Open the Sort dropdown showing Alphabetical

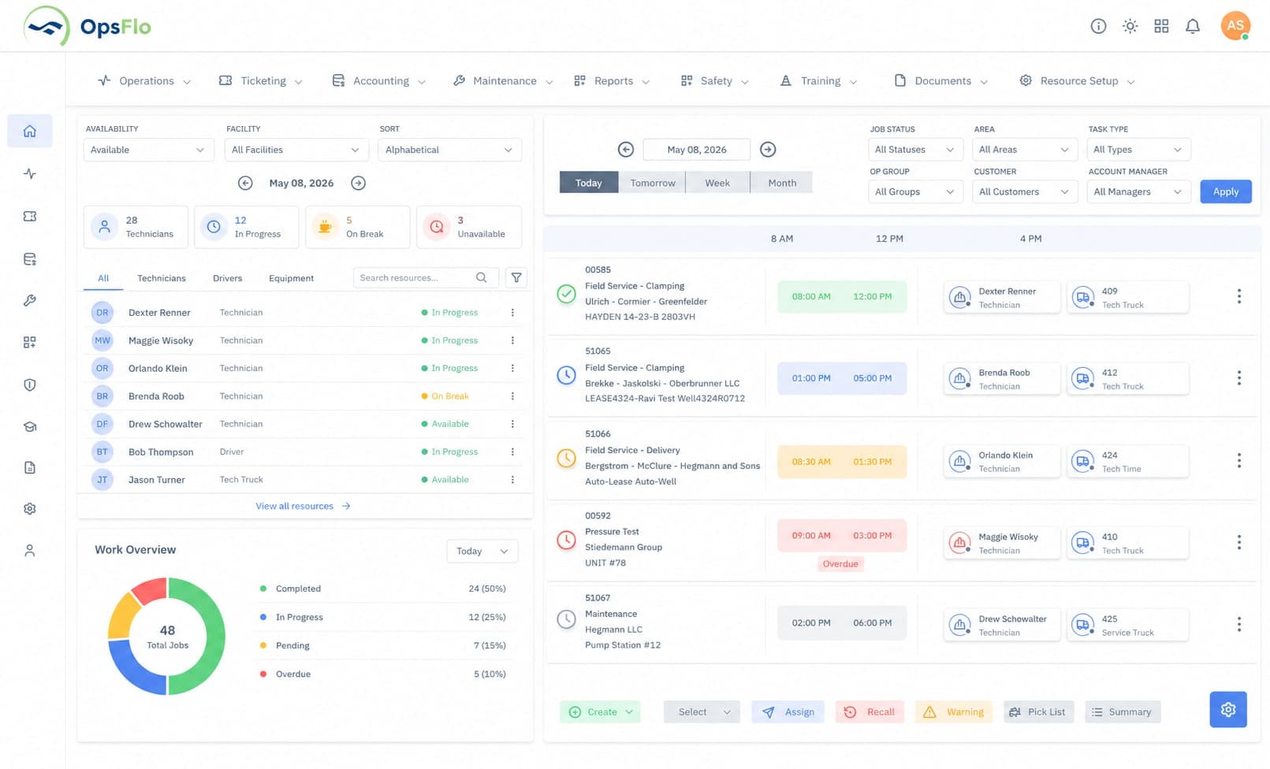(449, 150)
